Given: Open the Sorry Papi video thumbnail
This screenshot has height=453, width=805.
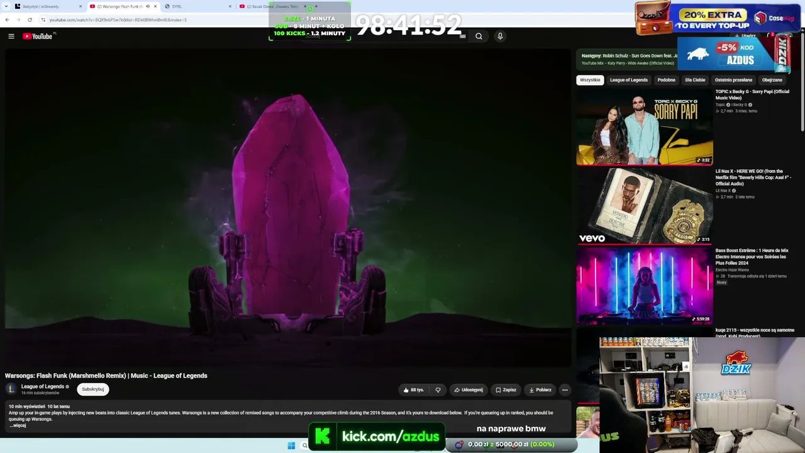Looking at the screenshot, I should 645,127.
